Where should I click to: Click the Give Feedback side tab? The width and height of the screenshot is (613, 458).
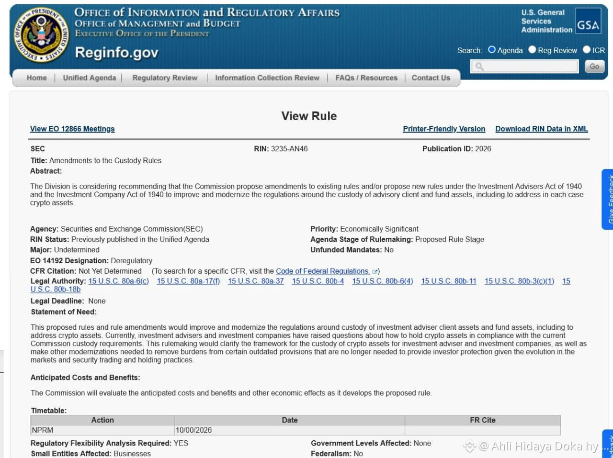pos(607,199)
